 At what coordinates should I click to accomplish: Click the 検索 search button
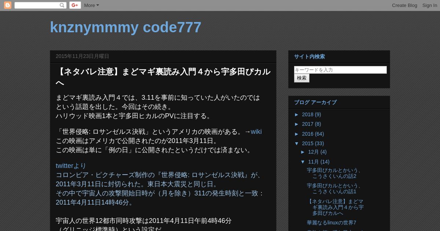(302, 78)
